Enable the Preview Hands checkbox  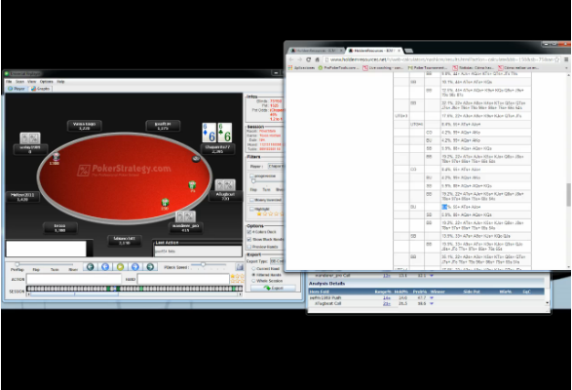[x=249, y=247]
